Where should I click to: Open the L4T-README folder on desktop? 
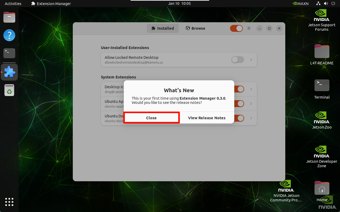point(322,51)
